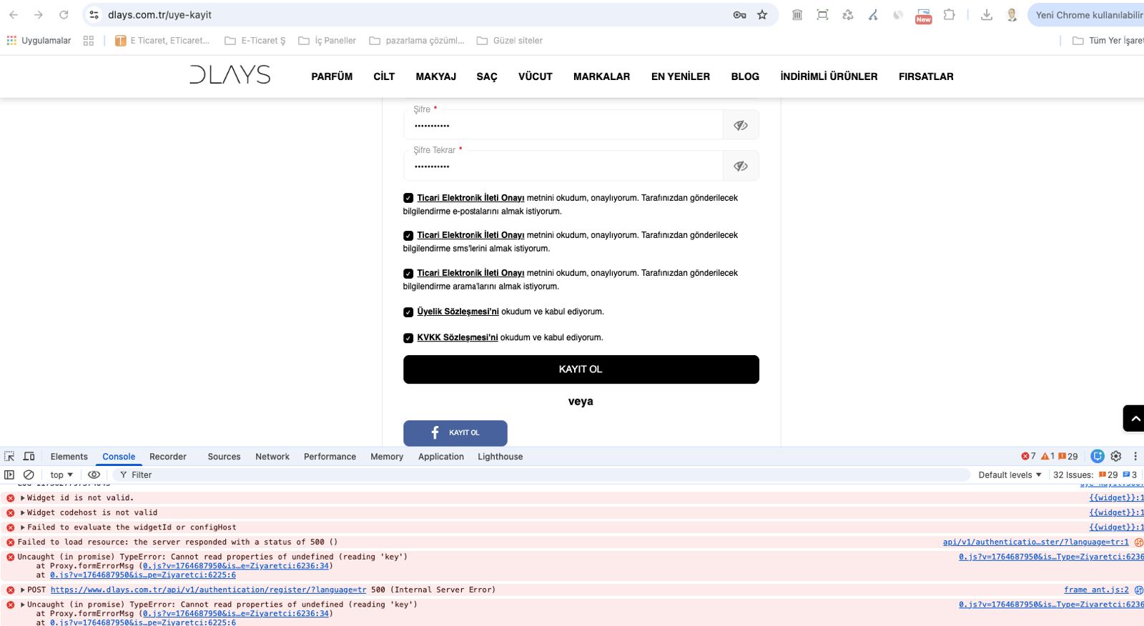Click the scroll-to-top arrow button

click(x=1135, y=419)
